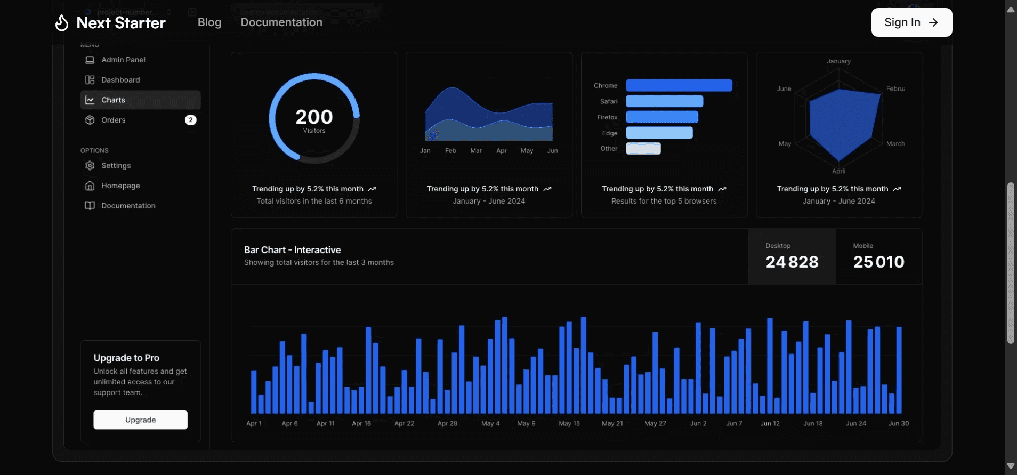Click the Upgrade button
1017x475 pixels.
pyautogui.click(x=141, y=420)
